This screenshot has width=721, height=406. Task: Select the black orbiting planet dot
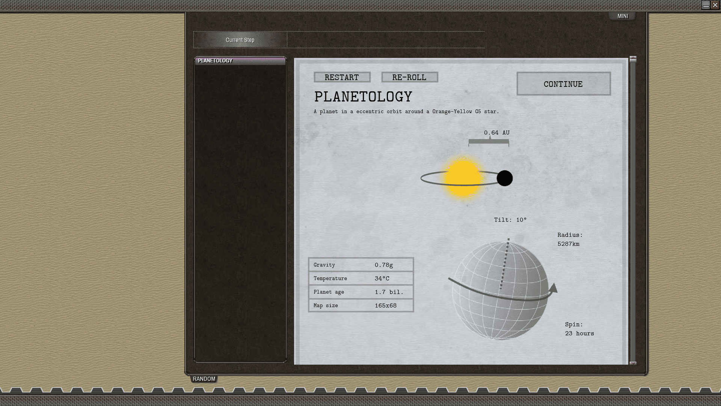click(505, 179)
